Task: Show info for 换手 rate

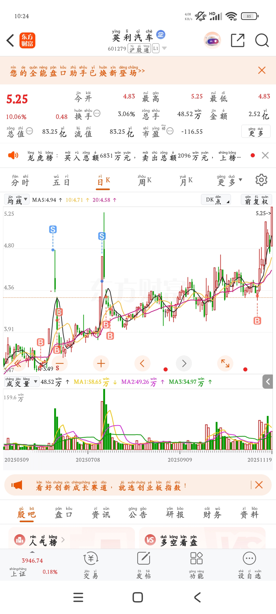Action: (97, 113)
